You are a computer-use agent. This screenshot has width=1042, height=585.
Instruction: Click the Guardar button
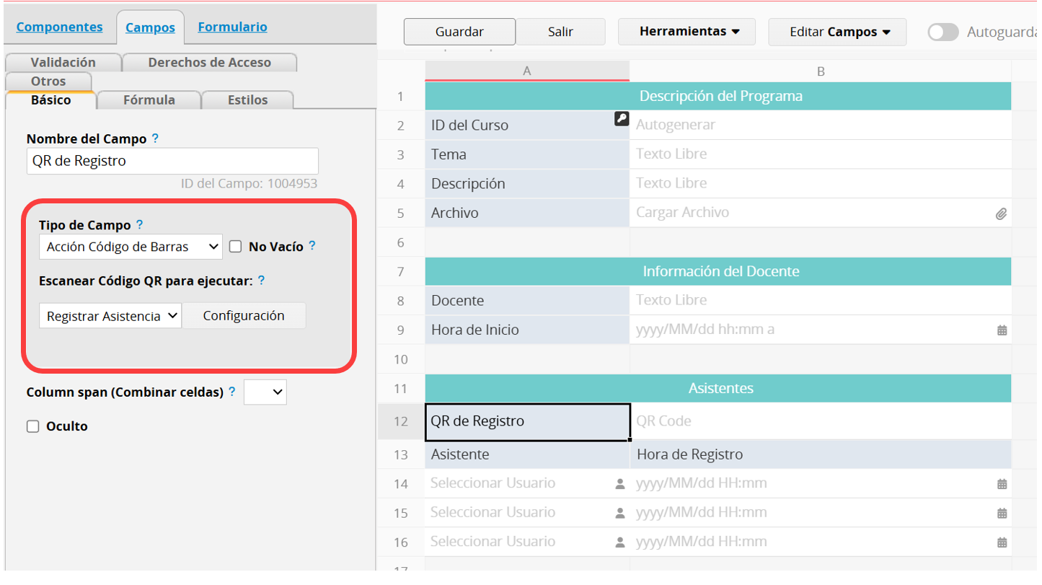459,32
